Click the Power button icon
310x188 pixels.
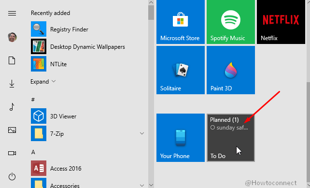point(12,176)
